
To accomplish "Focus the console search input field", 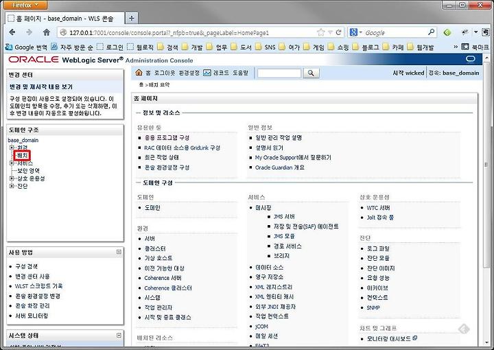I will click(279, 73).
